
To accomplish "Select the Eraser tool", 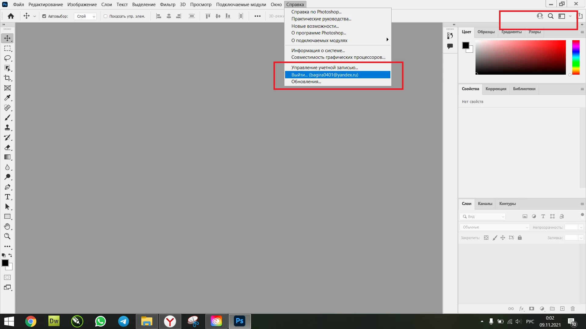I will 7,147.
